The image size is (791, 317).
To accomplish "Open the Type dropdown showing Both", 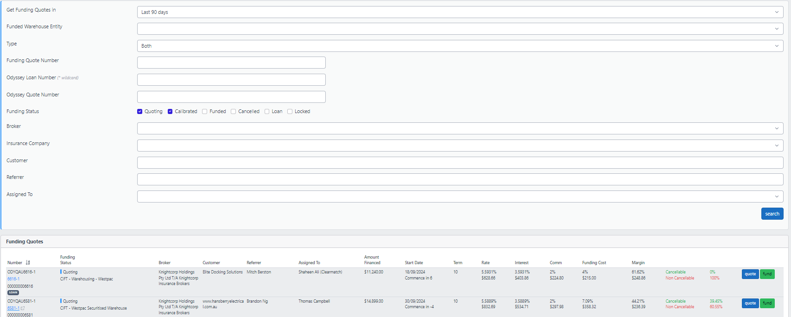I will click(460, 46).
